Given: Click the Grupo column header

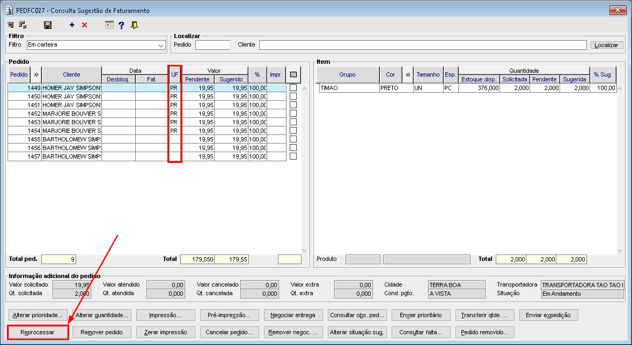Looking at the screenshot, I should point(348,74).
